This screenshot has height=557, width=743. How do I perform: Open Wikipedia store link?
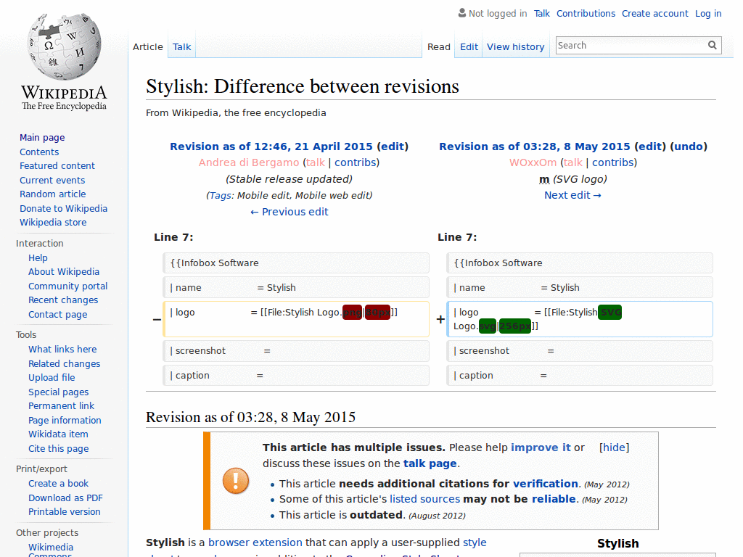pos(53,222)
